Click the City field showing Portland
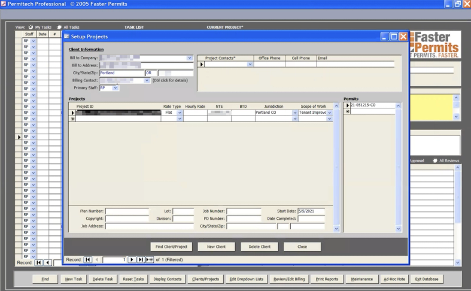Viewport: 471px width, 291px height. point(122,73)
